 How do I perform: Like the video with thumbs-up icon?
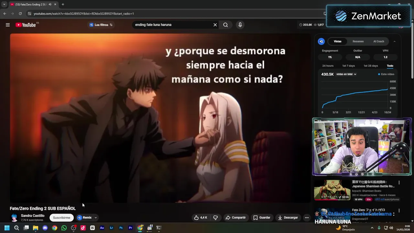click(x=201, y=217)
